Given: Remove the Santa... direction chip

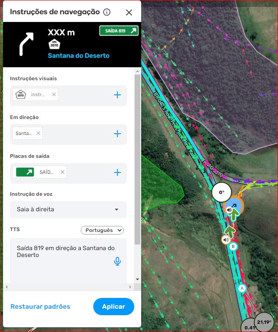Looking at the screenshot, I should tap(38, 133).
